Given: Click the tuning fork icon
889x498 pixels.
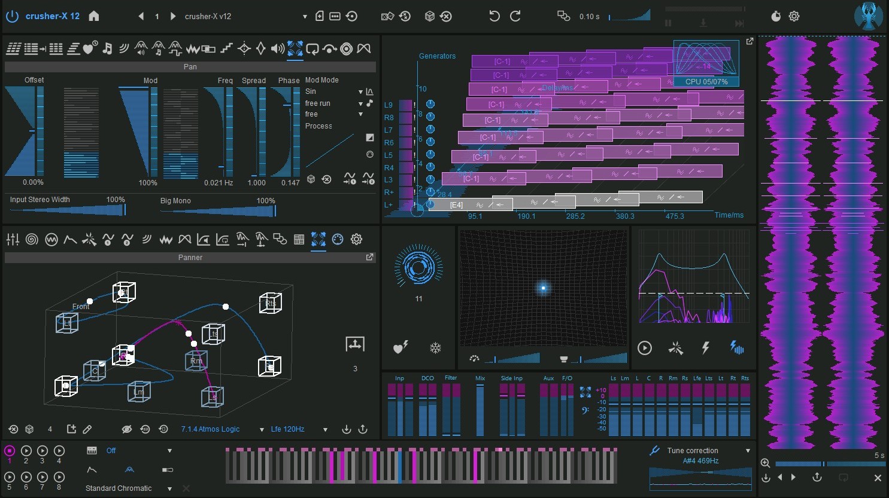Looking at the screenshot, I should [654, 451].
